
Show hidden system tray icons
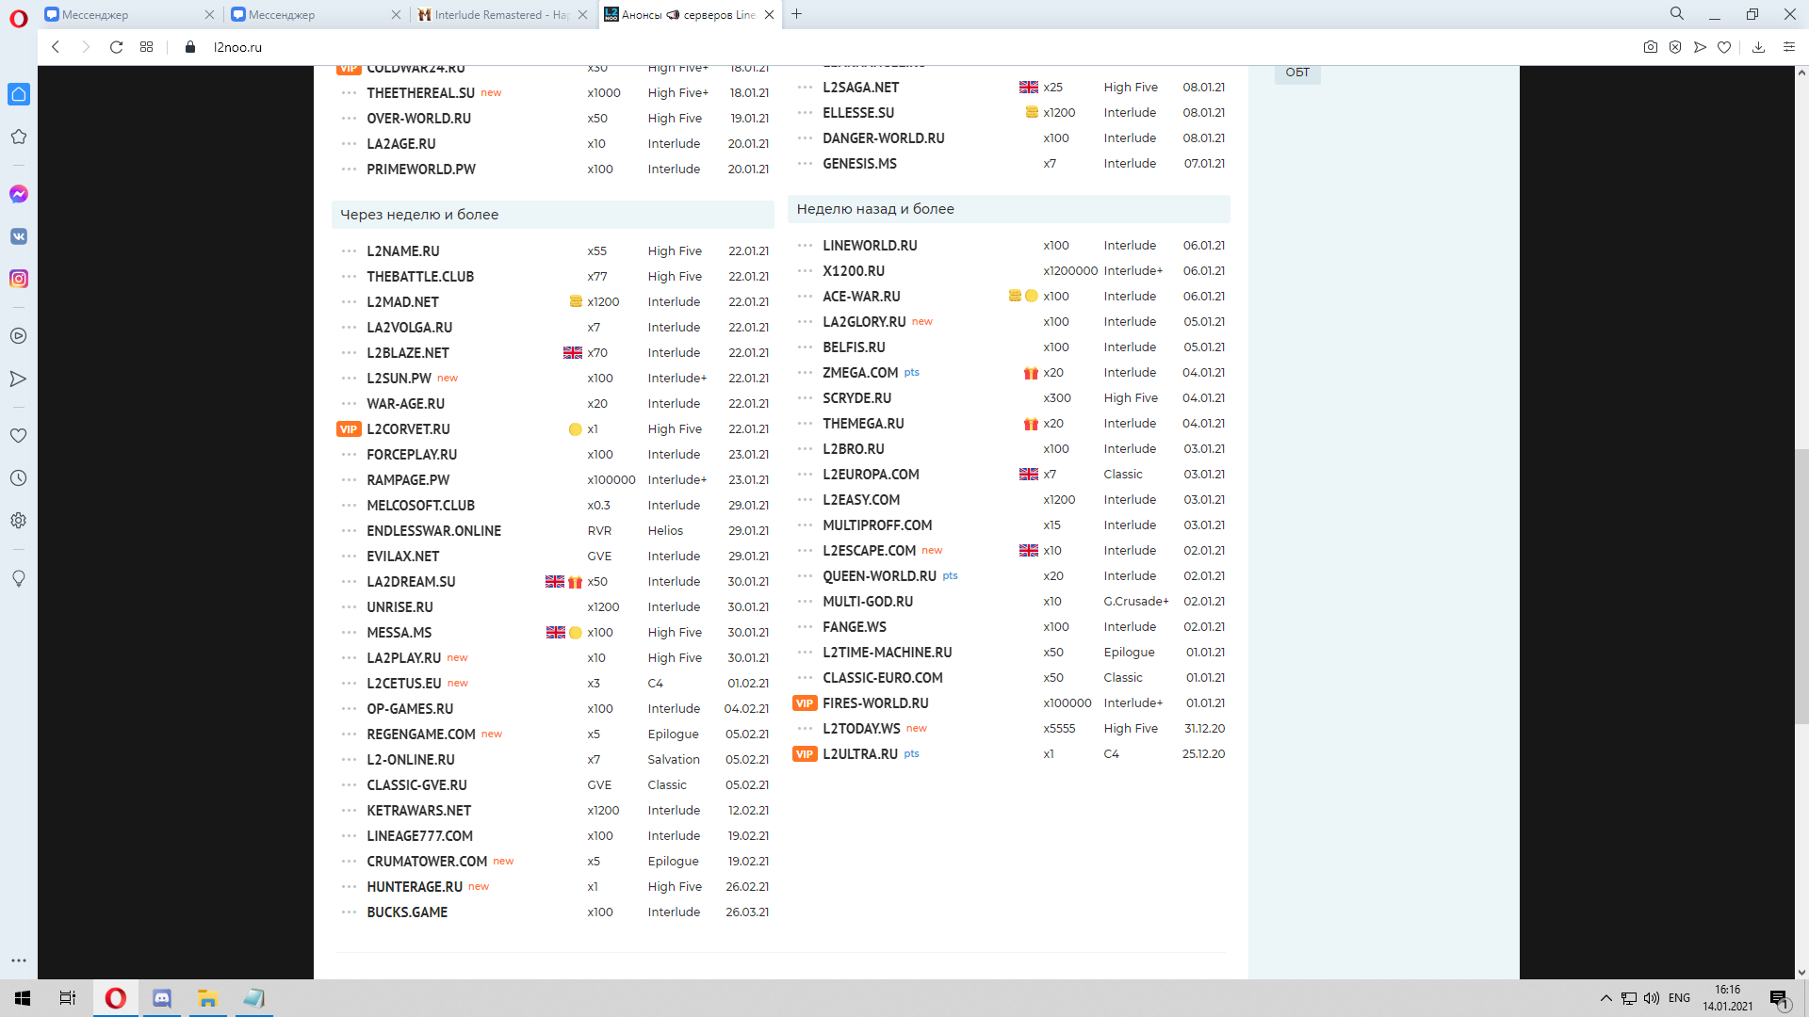pyautogui.click(x=1605, y=998)
